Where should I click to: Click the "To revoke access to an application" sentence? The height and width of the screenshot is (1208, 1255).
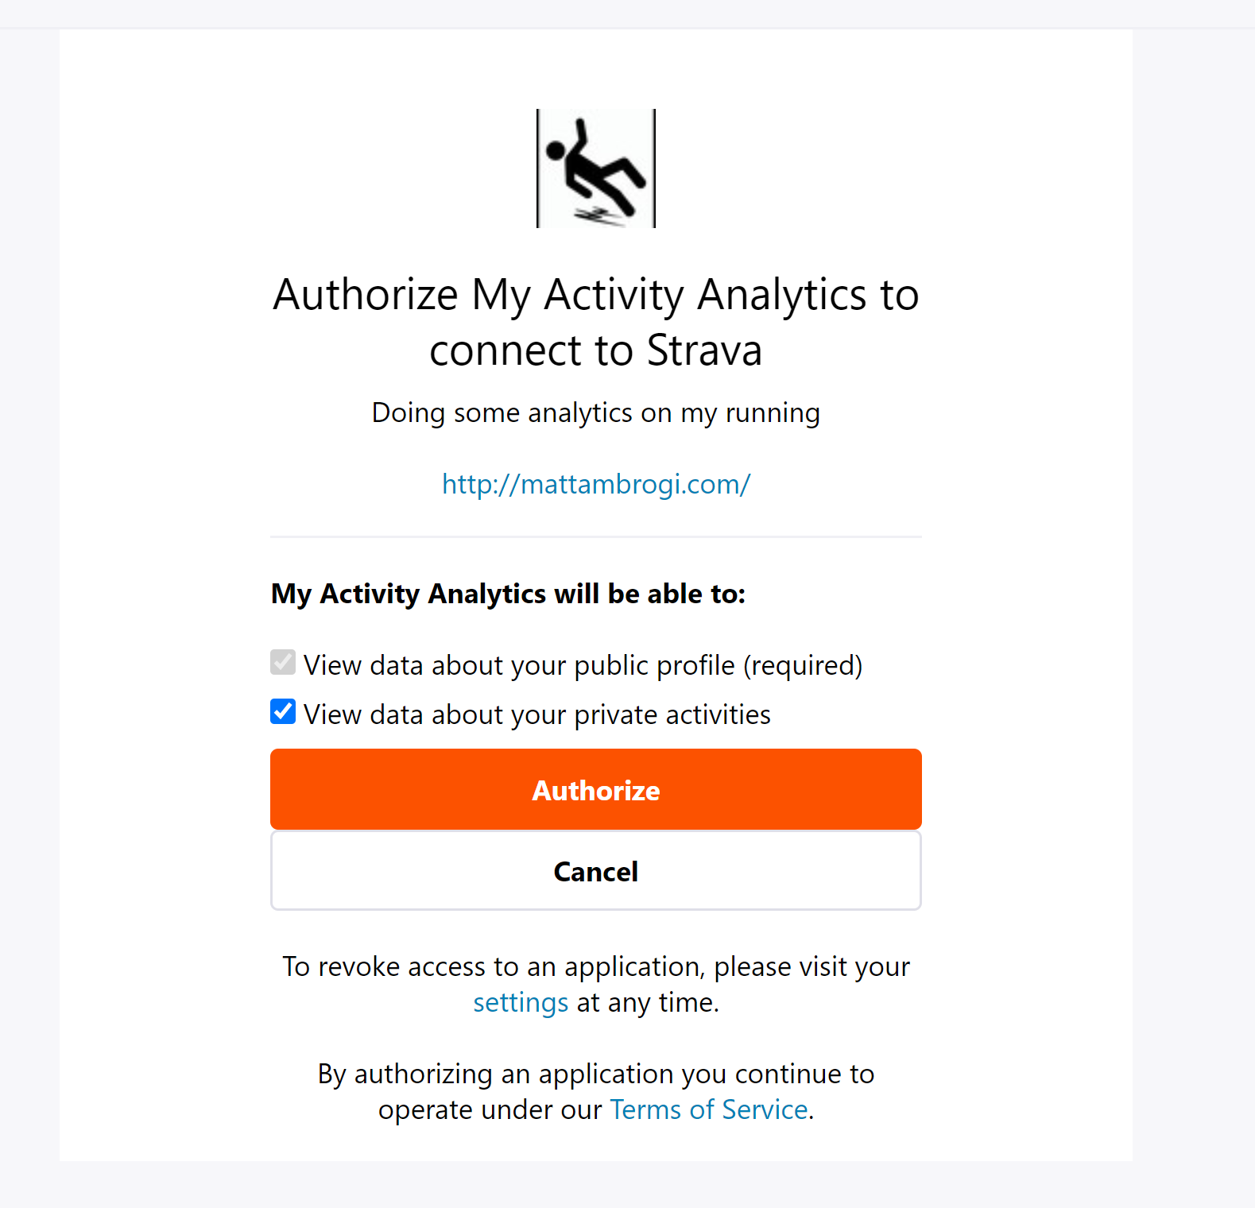596,966
